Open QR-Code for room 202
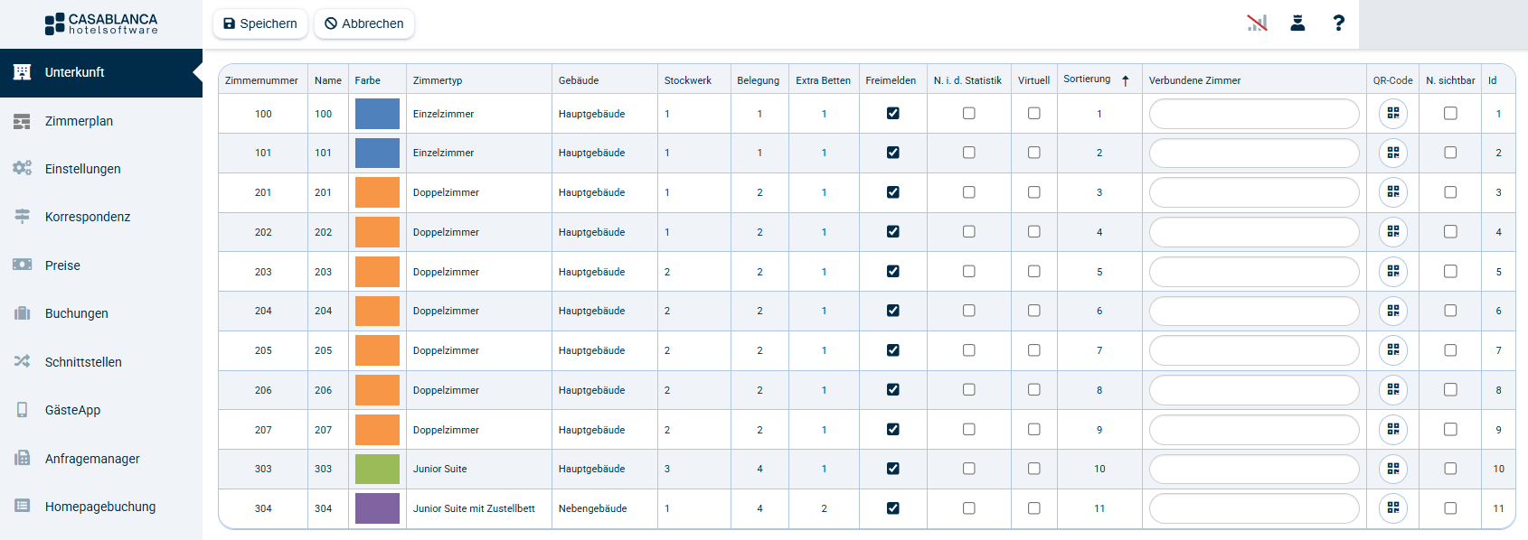Image resolution: width=1528 pixels, height=540 pixels. 1392,232
